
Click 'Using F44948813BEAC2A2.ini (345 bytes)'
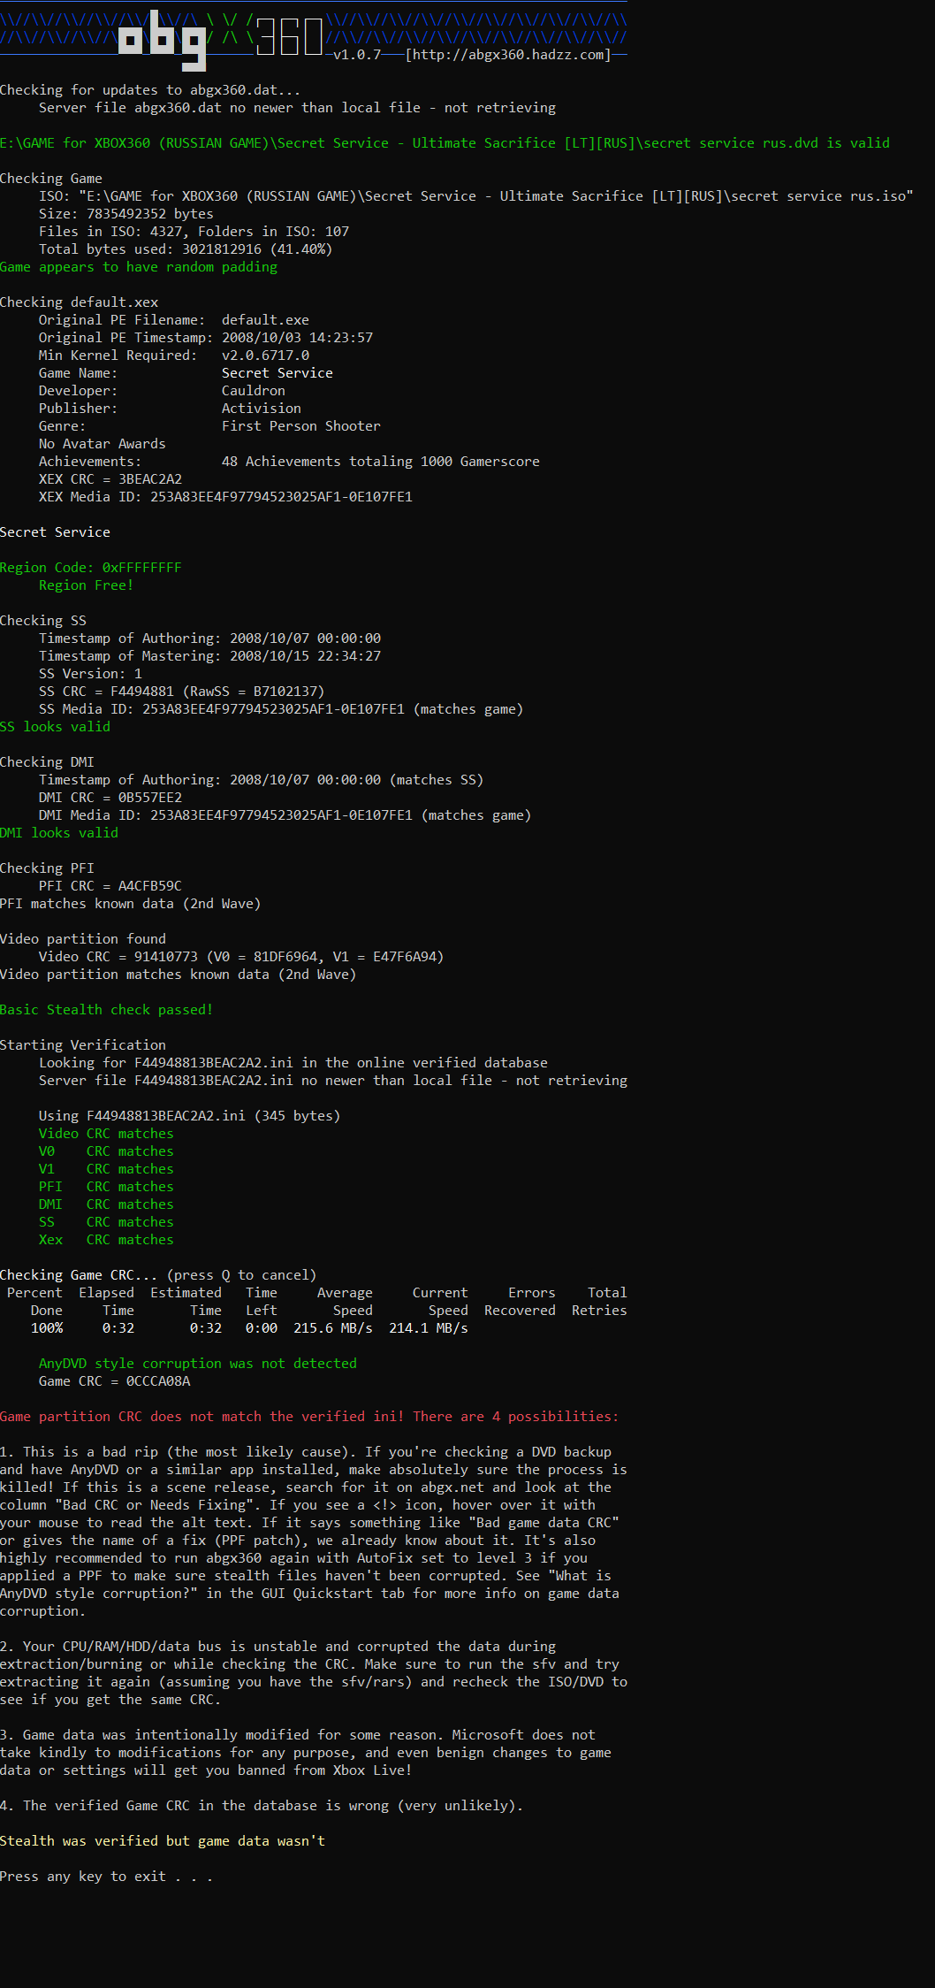(x=190, y=1116)
